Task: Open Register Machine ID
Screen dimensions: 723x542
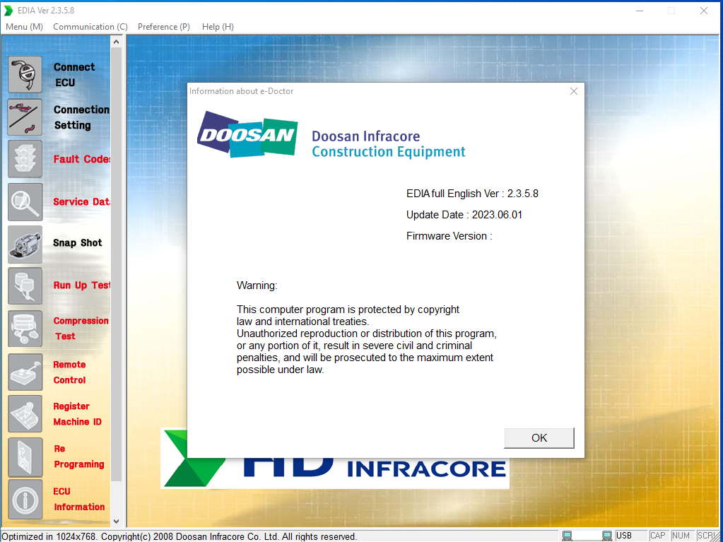Action: 25,413
